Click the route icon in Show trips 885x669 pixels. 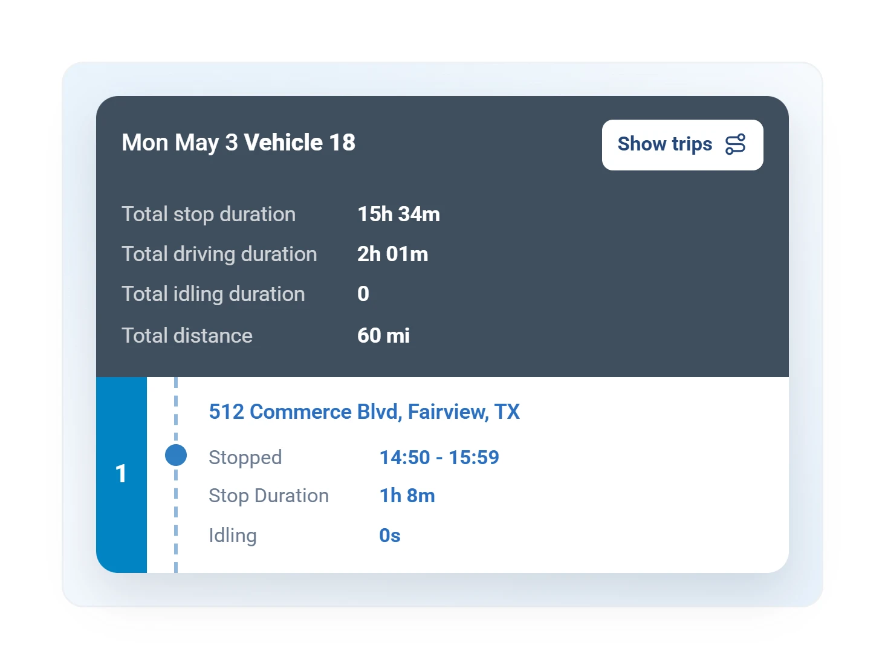coord(736,144)
